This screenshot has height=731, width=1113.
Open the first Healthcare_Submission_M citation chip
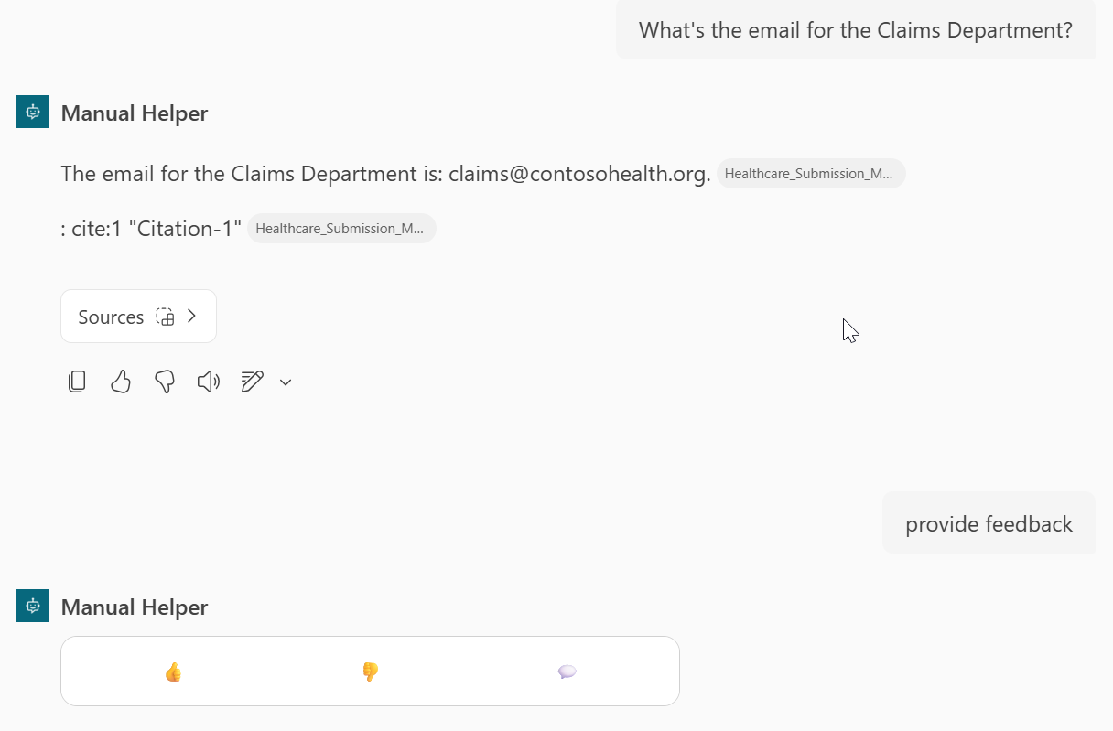point(810,174)
